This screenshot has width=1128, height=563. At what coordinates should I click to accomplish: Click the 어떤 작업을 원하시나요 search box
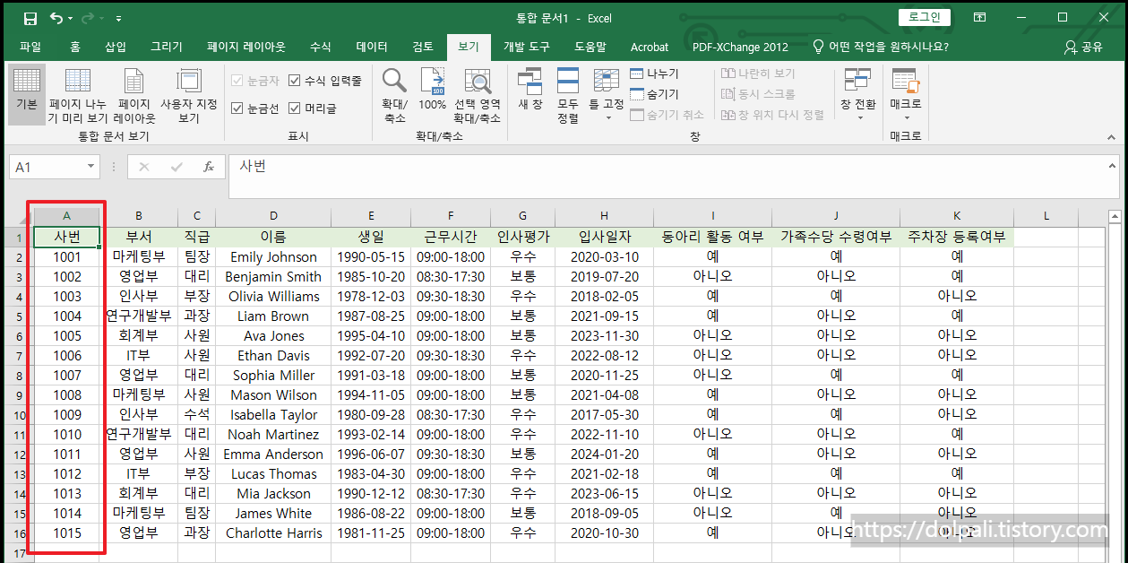click(x=880, y=47)
